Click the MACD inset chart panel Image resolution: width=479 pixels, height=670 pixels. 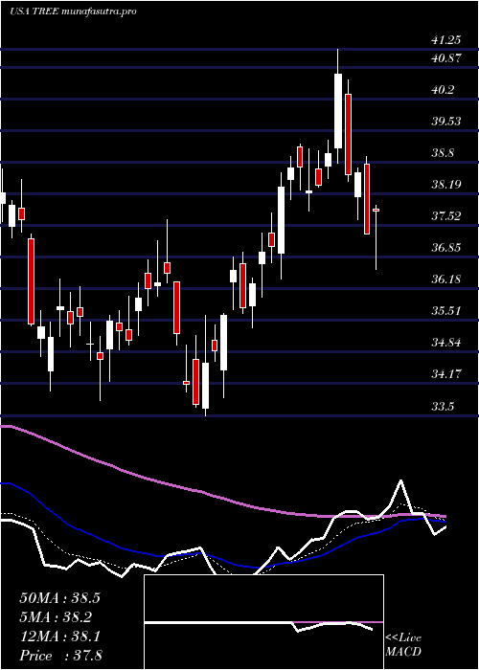(x=263, y=622)
